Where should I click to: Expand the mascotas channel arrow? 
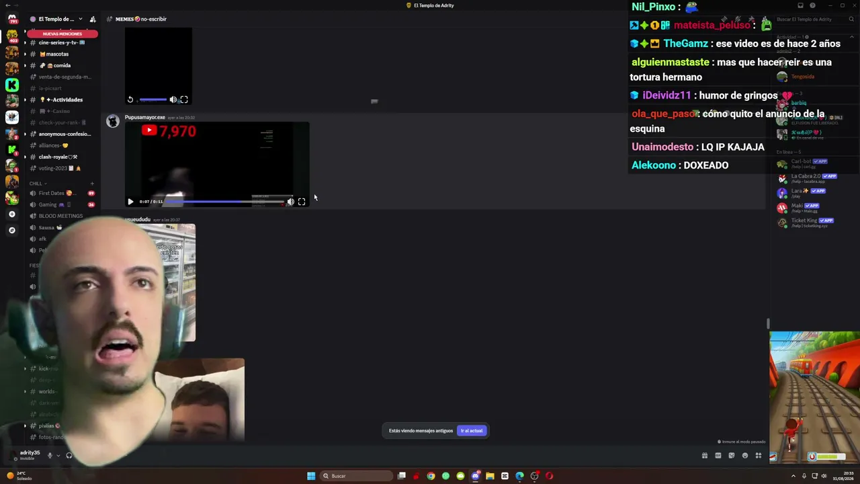(x=26, y=54)
